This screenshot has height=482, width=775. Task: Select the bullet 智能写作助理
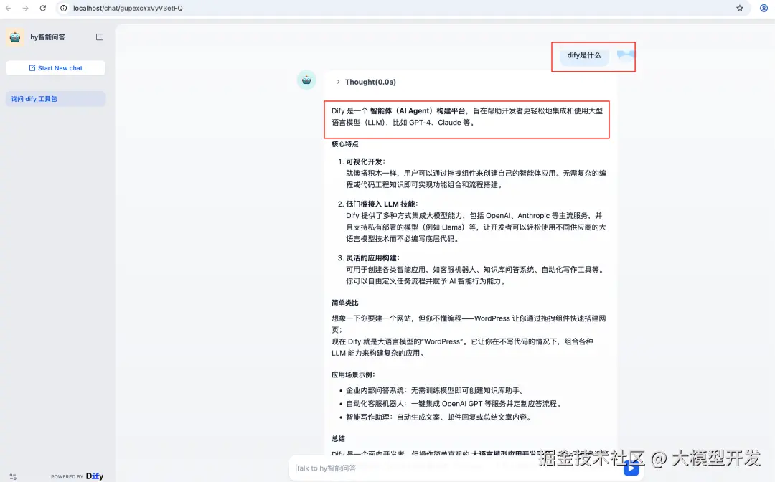click(439, 417)
